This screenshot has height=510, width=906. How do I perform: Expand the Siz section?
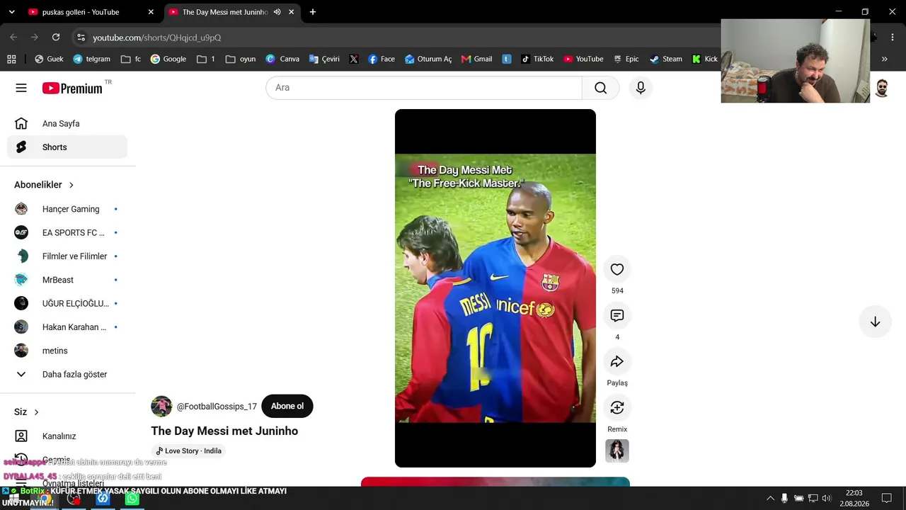tap(27, 412)
